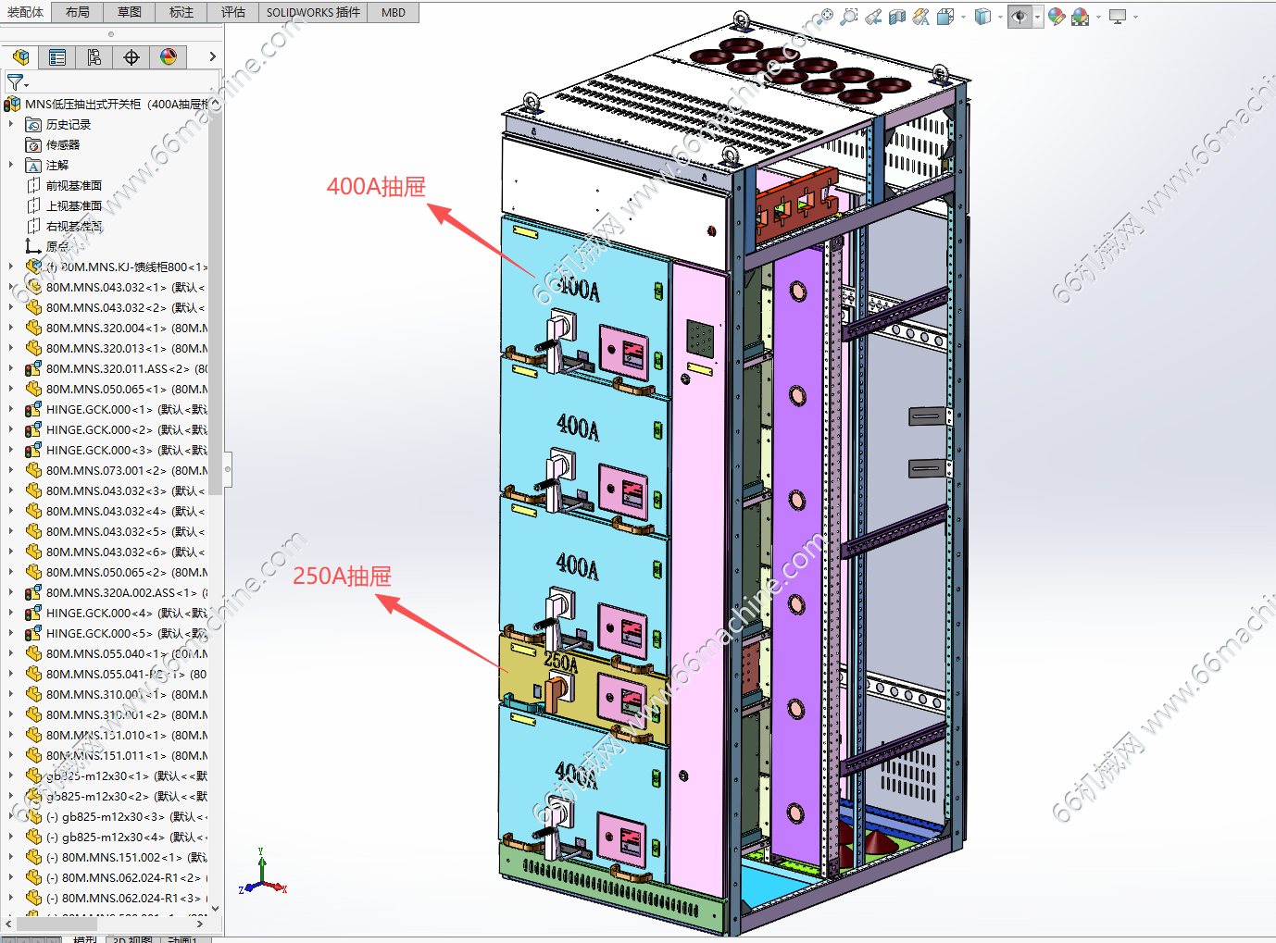1276x943 pixels.
Task: Open the Hide/Show Items dropdown arrow
Action: [1037, 17]
